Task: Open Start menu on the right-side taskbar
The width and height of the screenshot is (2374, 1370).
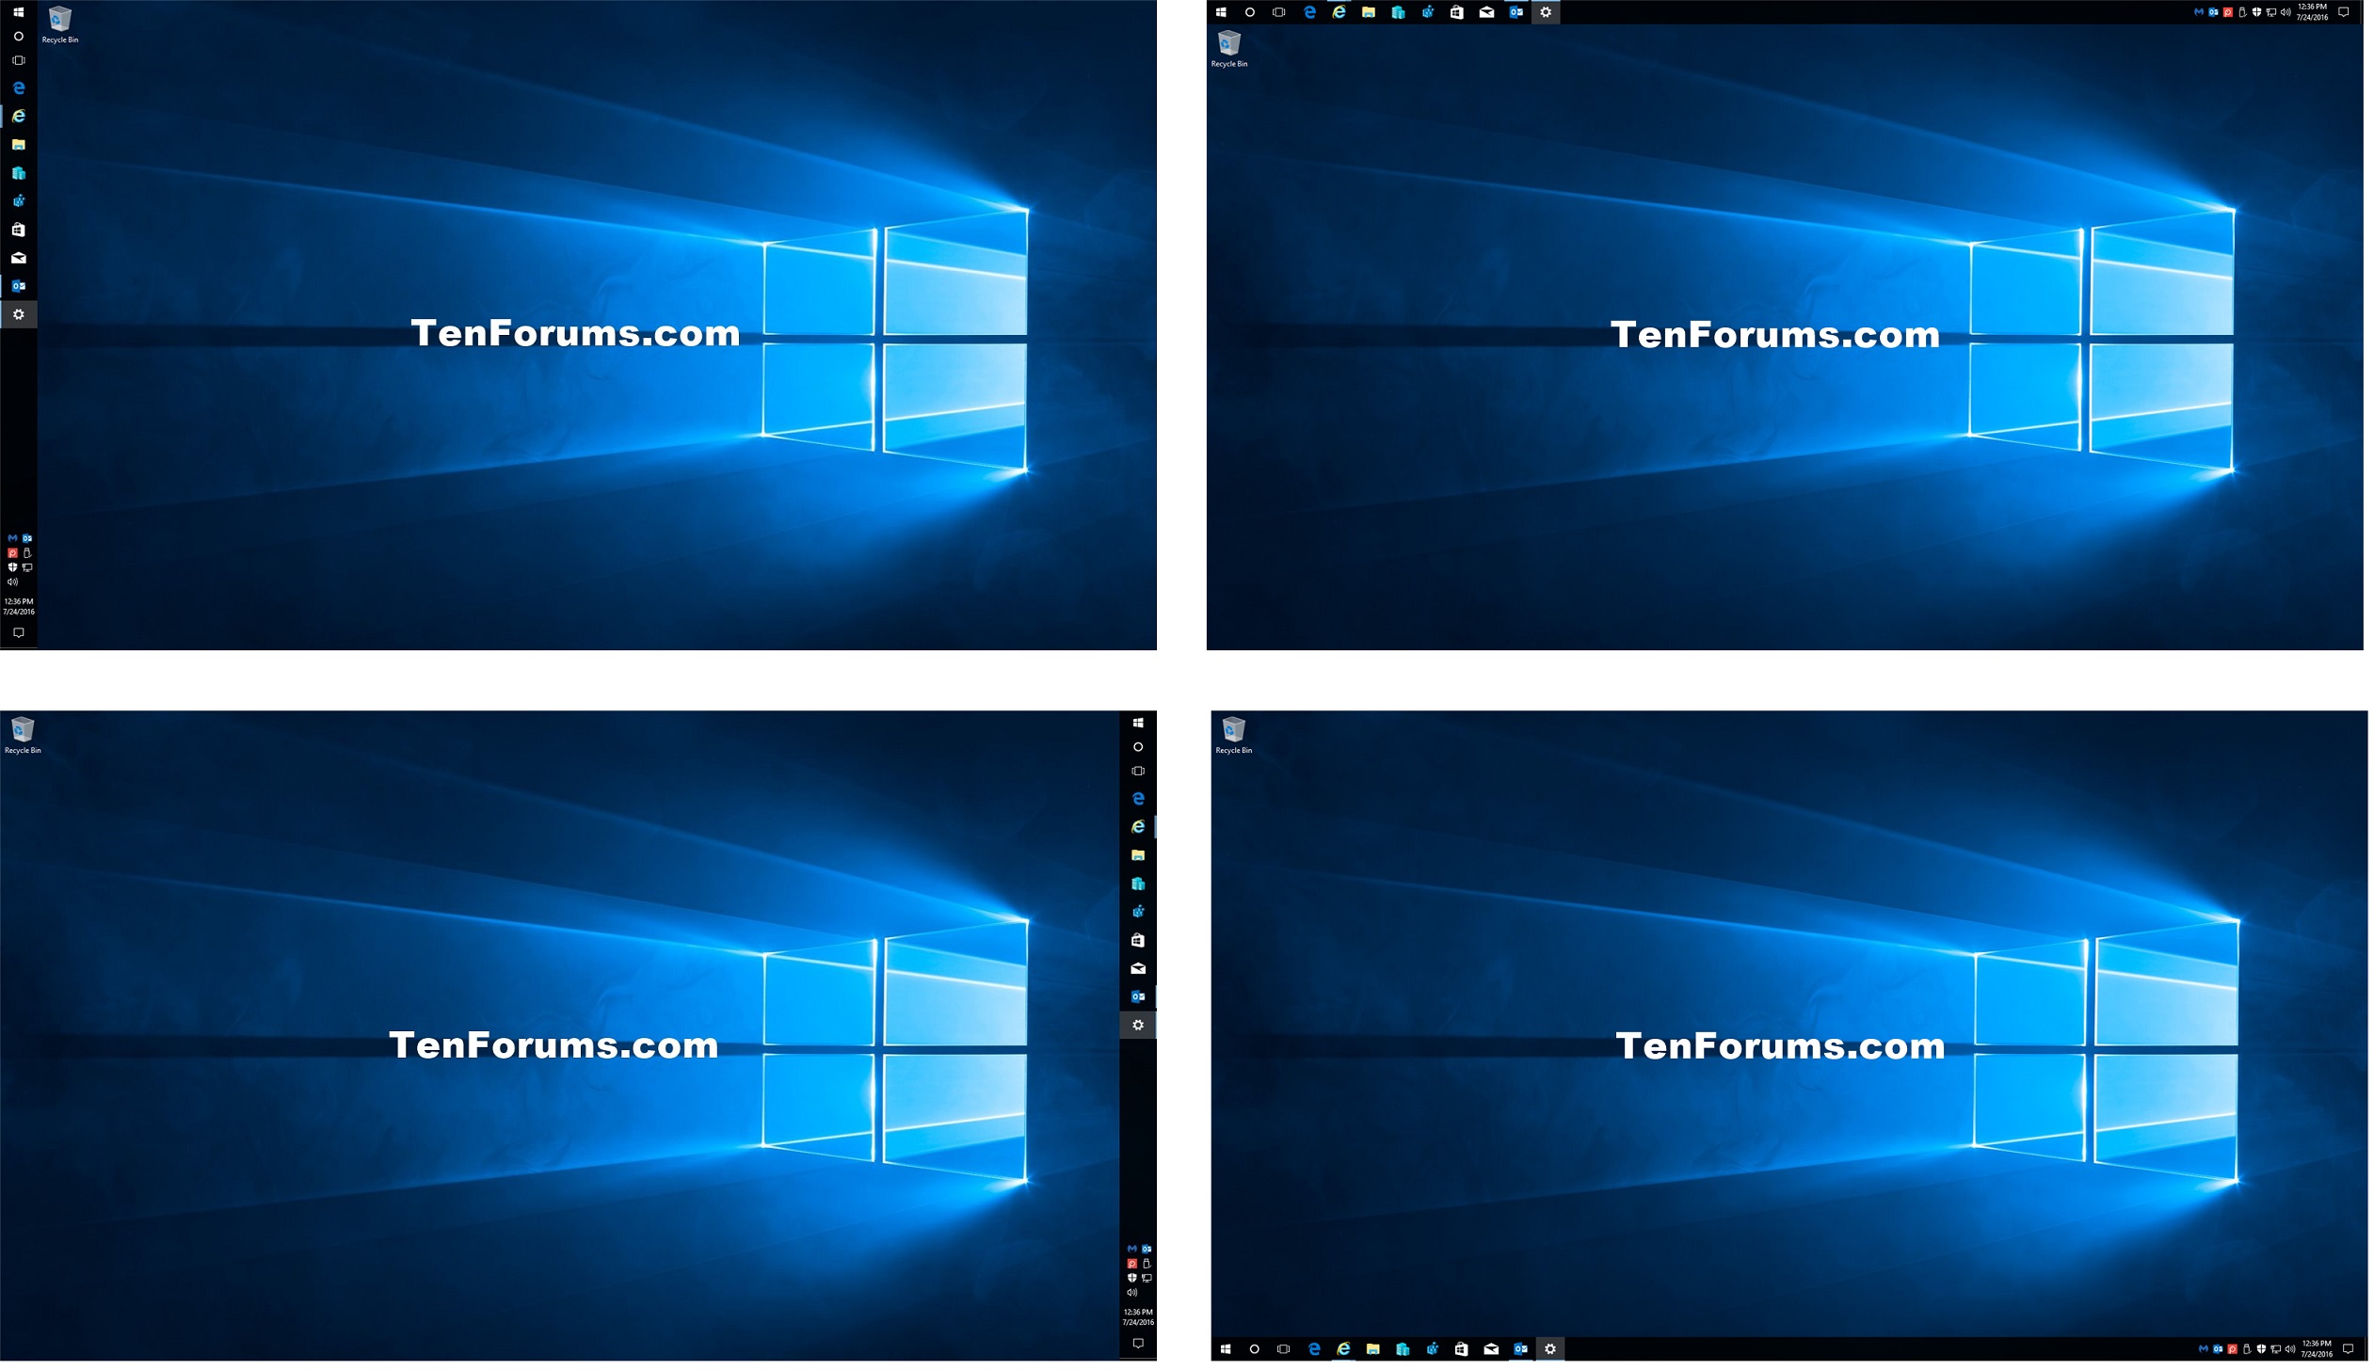Action: (1137, 723)
